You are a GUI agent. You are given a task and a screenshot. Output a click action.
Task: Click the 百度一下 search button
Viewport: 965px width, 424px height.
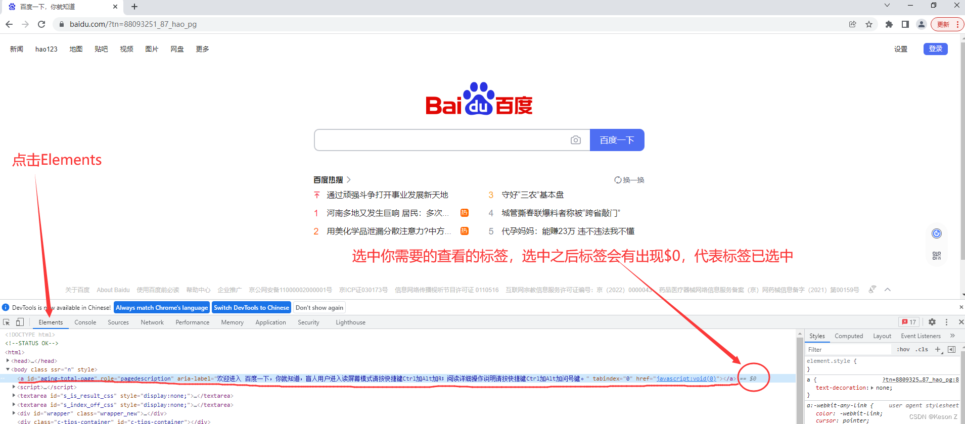617,140
